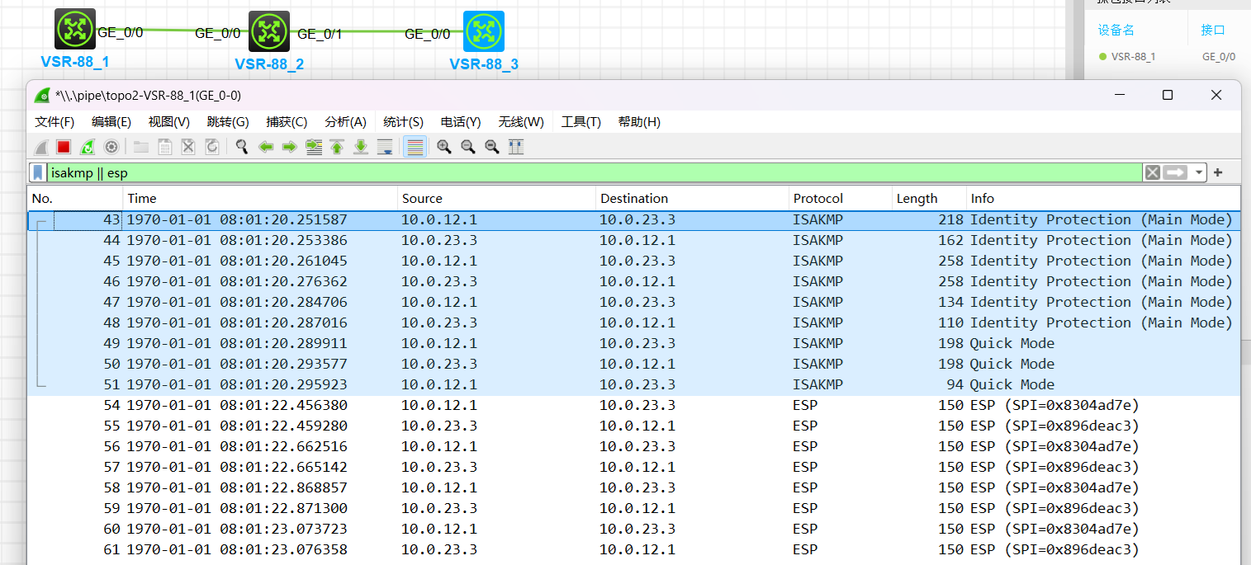Open display filter bookmark menu
Viewport: 1251px width, 565px height.
pos(38,172)
